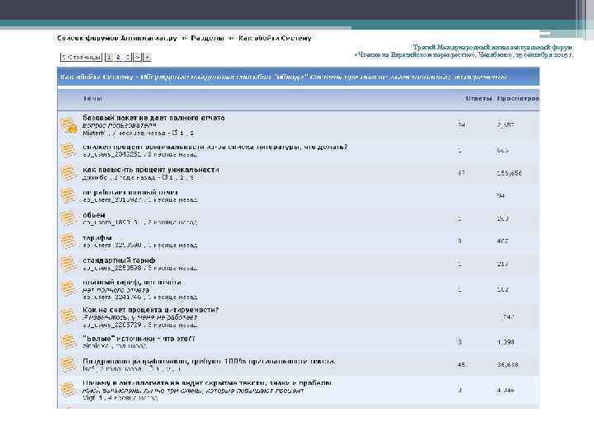The height and width of the screenshot is (445, 594).
Task: Open thread about hidden texts, signs and spaces
Action: [207, 382]
